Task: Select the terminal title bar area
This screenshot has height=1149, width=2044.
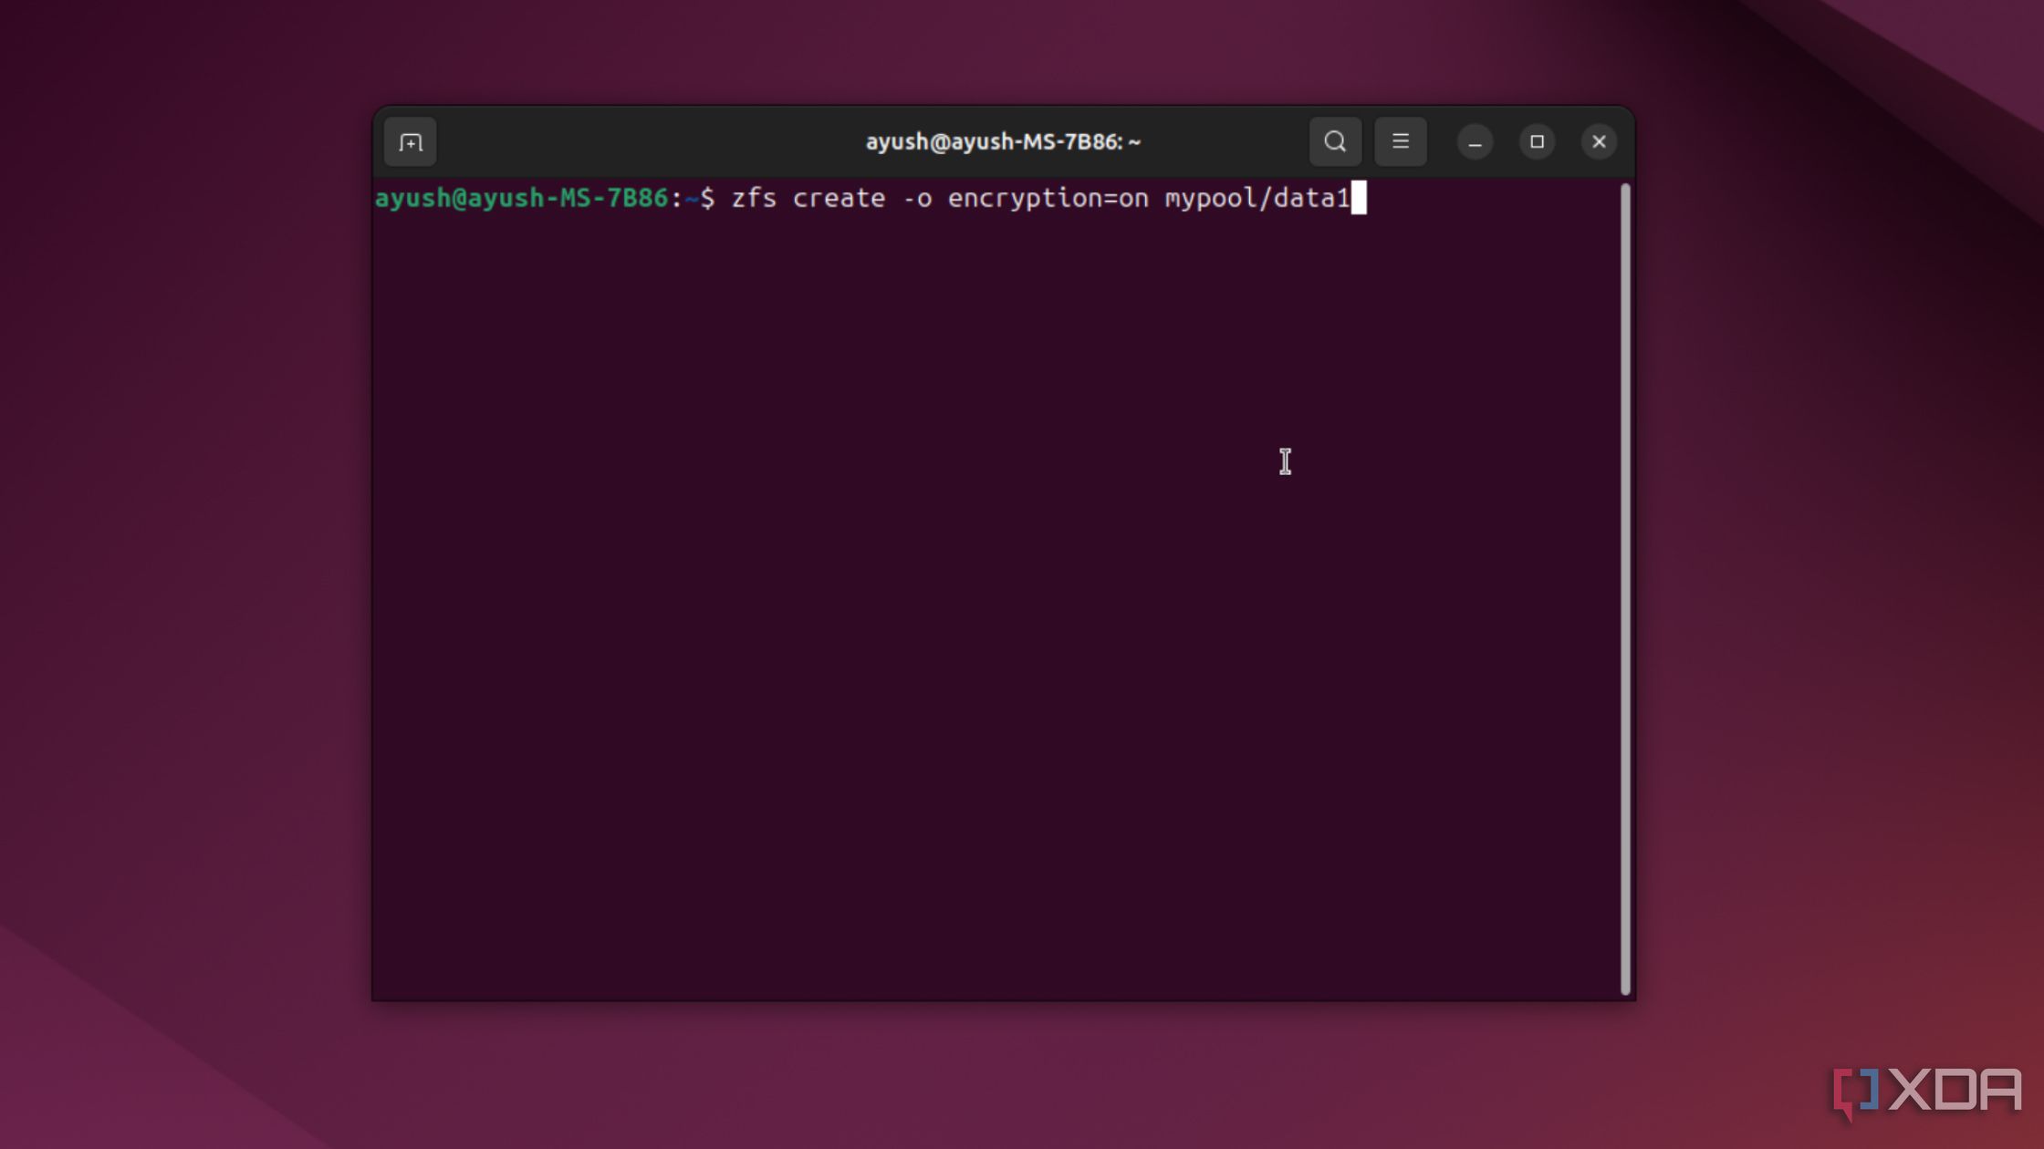Action: click(1002, 140)
